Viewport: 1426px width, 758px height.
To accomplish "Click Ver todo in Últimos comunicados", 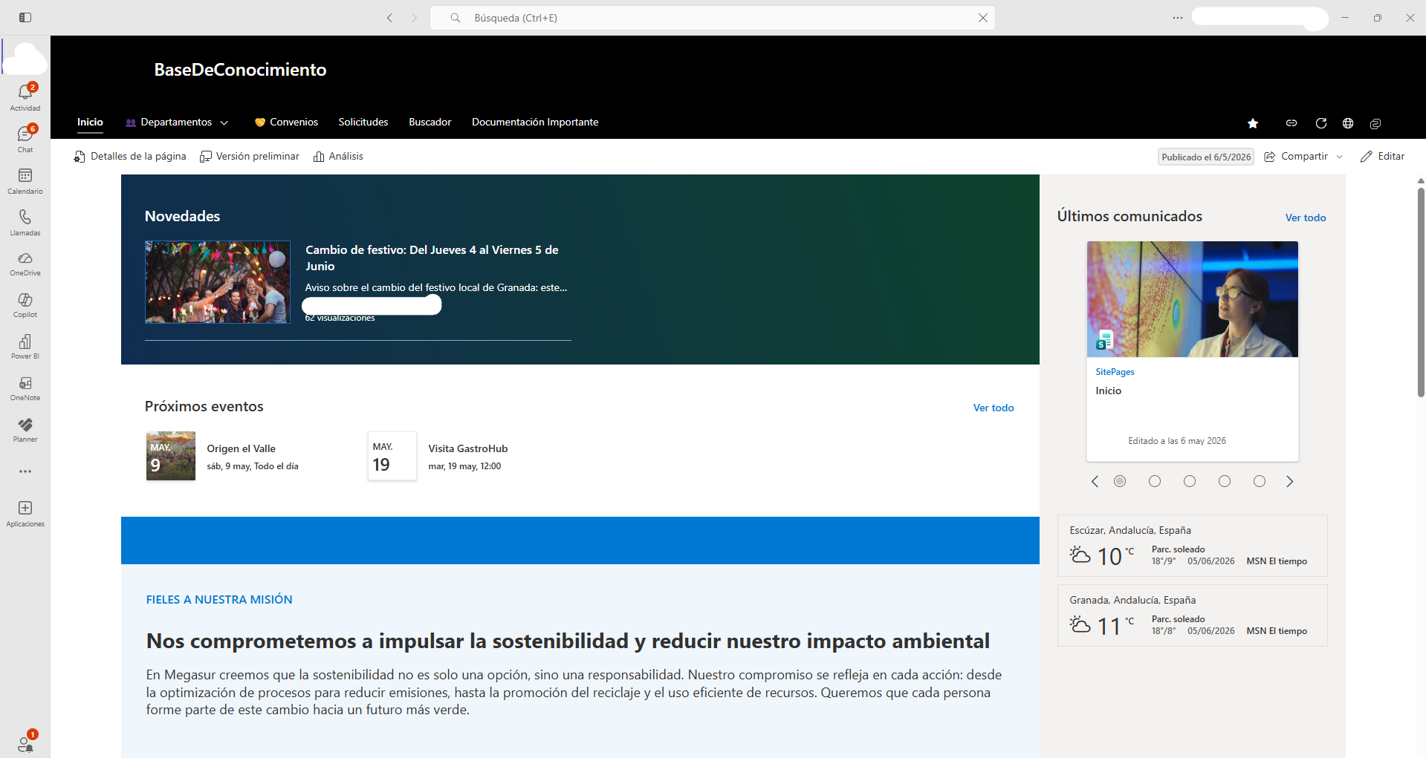I will 1306,218.
